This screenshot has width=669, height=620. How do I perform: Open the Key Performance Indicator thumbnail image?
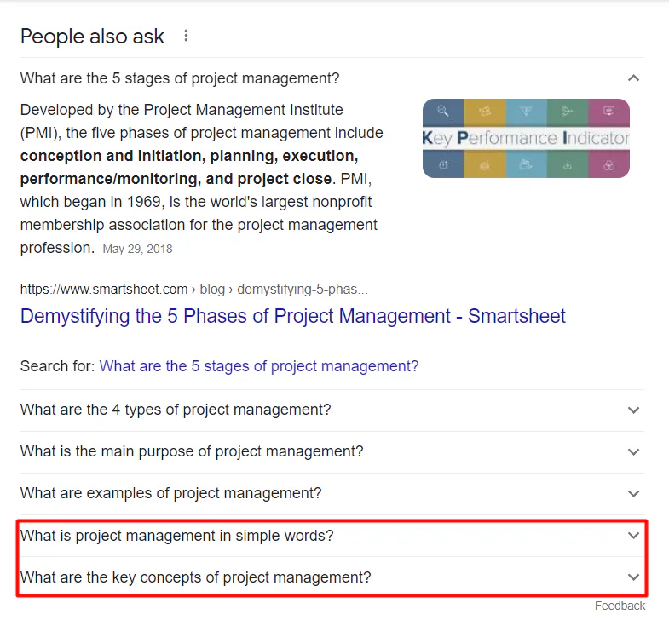(526, 138)
